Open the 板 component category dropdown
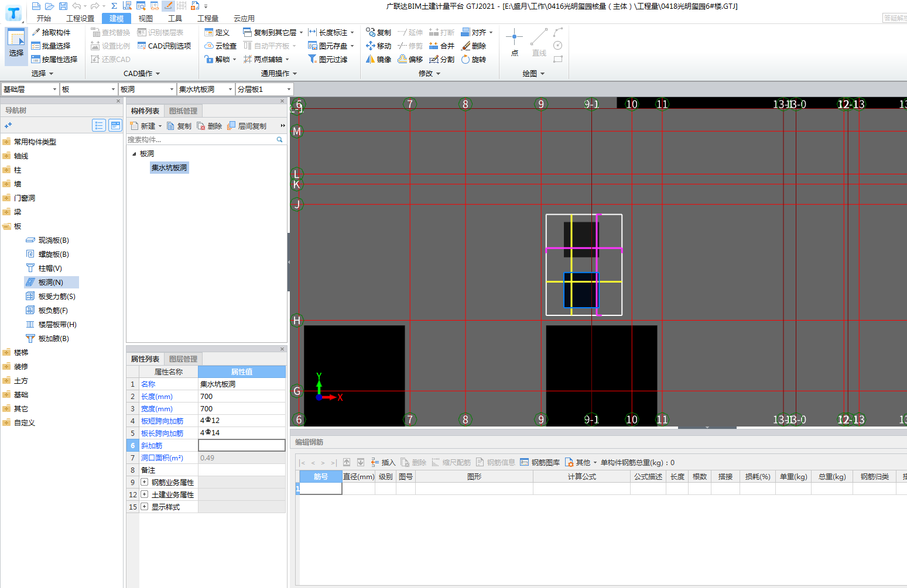Viewport: 907px width, 588px height. click(x=89, y=89)
